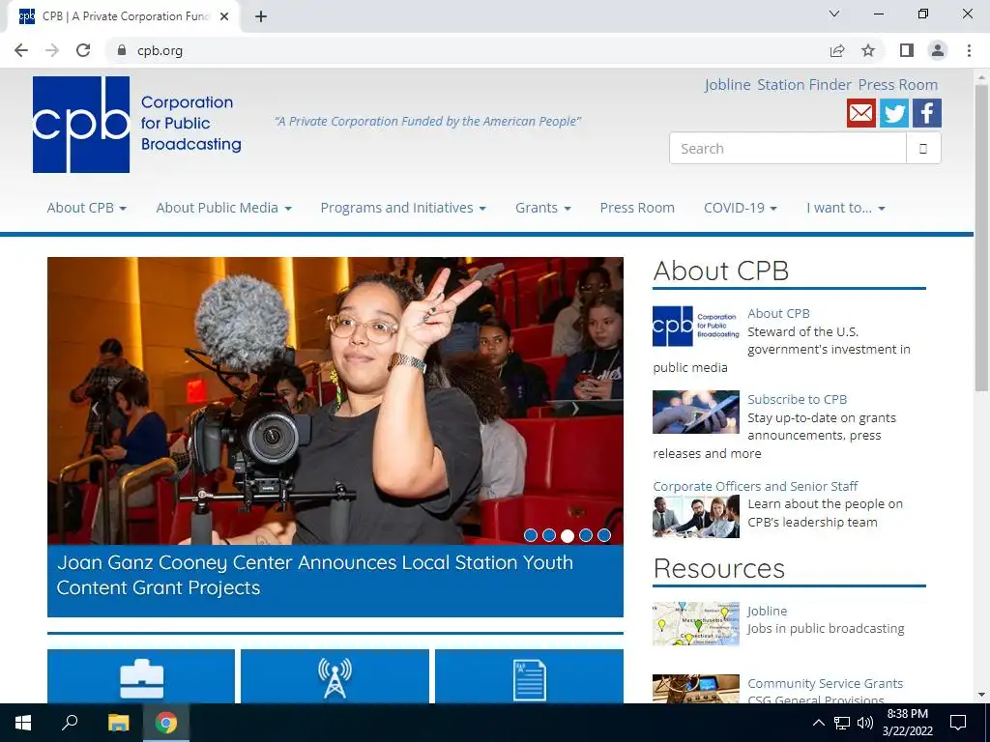Open Chrome three-dot menu
Image resolution: width=990 pixels, height=742 pixels.
tap(969, 50)
